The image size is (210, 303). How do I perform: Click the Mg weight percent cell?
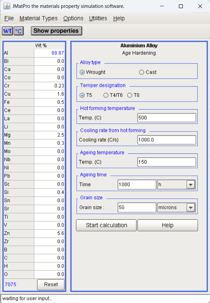click(49, 135)
